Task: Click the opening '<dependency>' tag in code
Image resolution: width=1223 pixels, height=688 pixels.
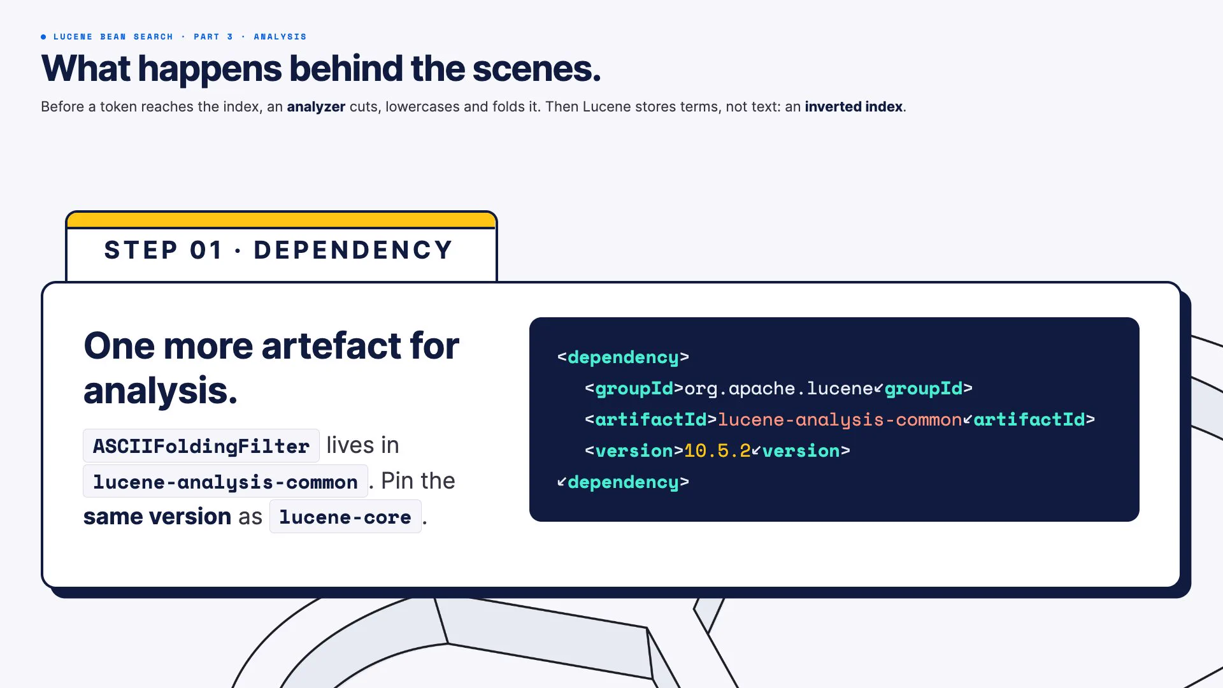Action: [623, 357]
